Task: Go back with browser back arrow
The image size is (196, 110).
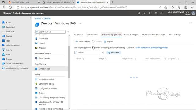Action: click(x=4, y=7)
